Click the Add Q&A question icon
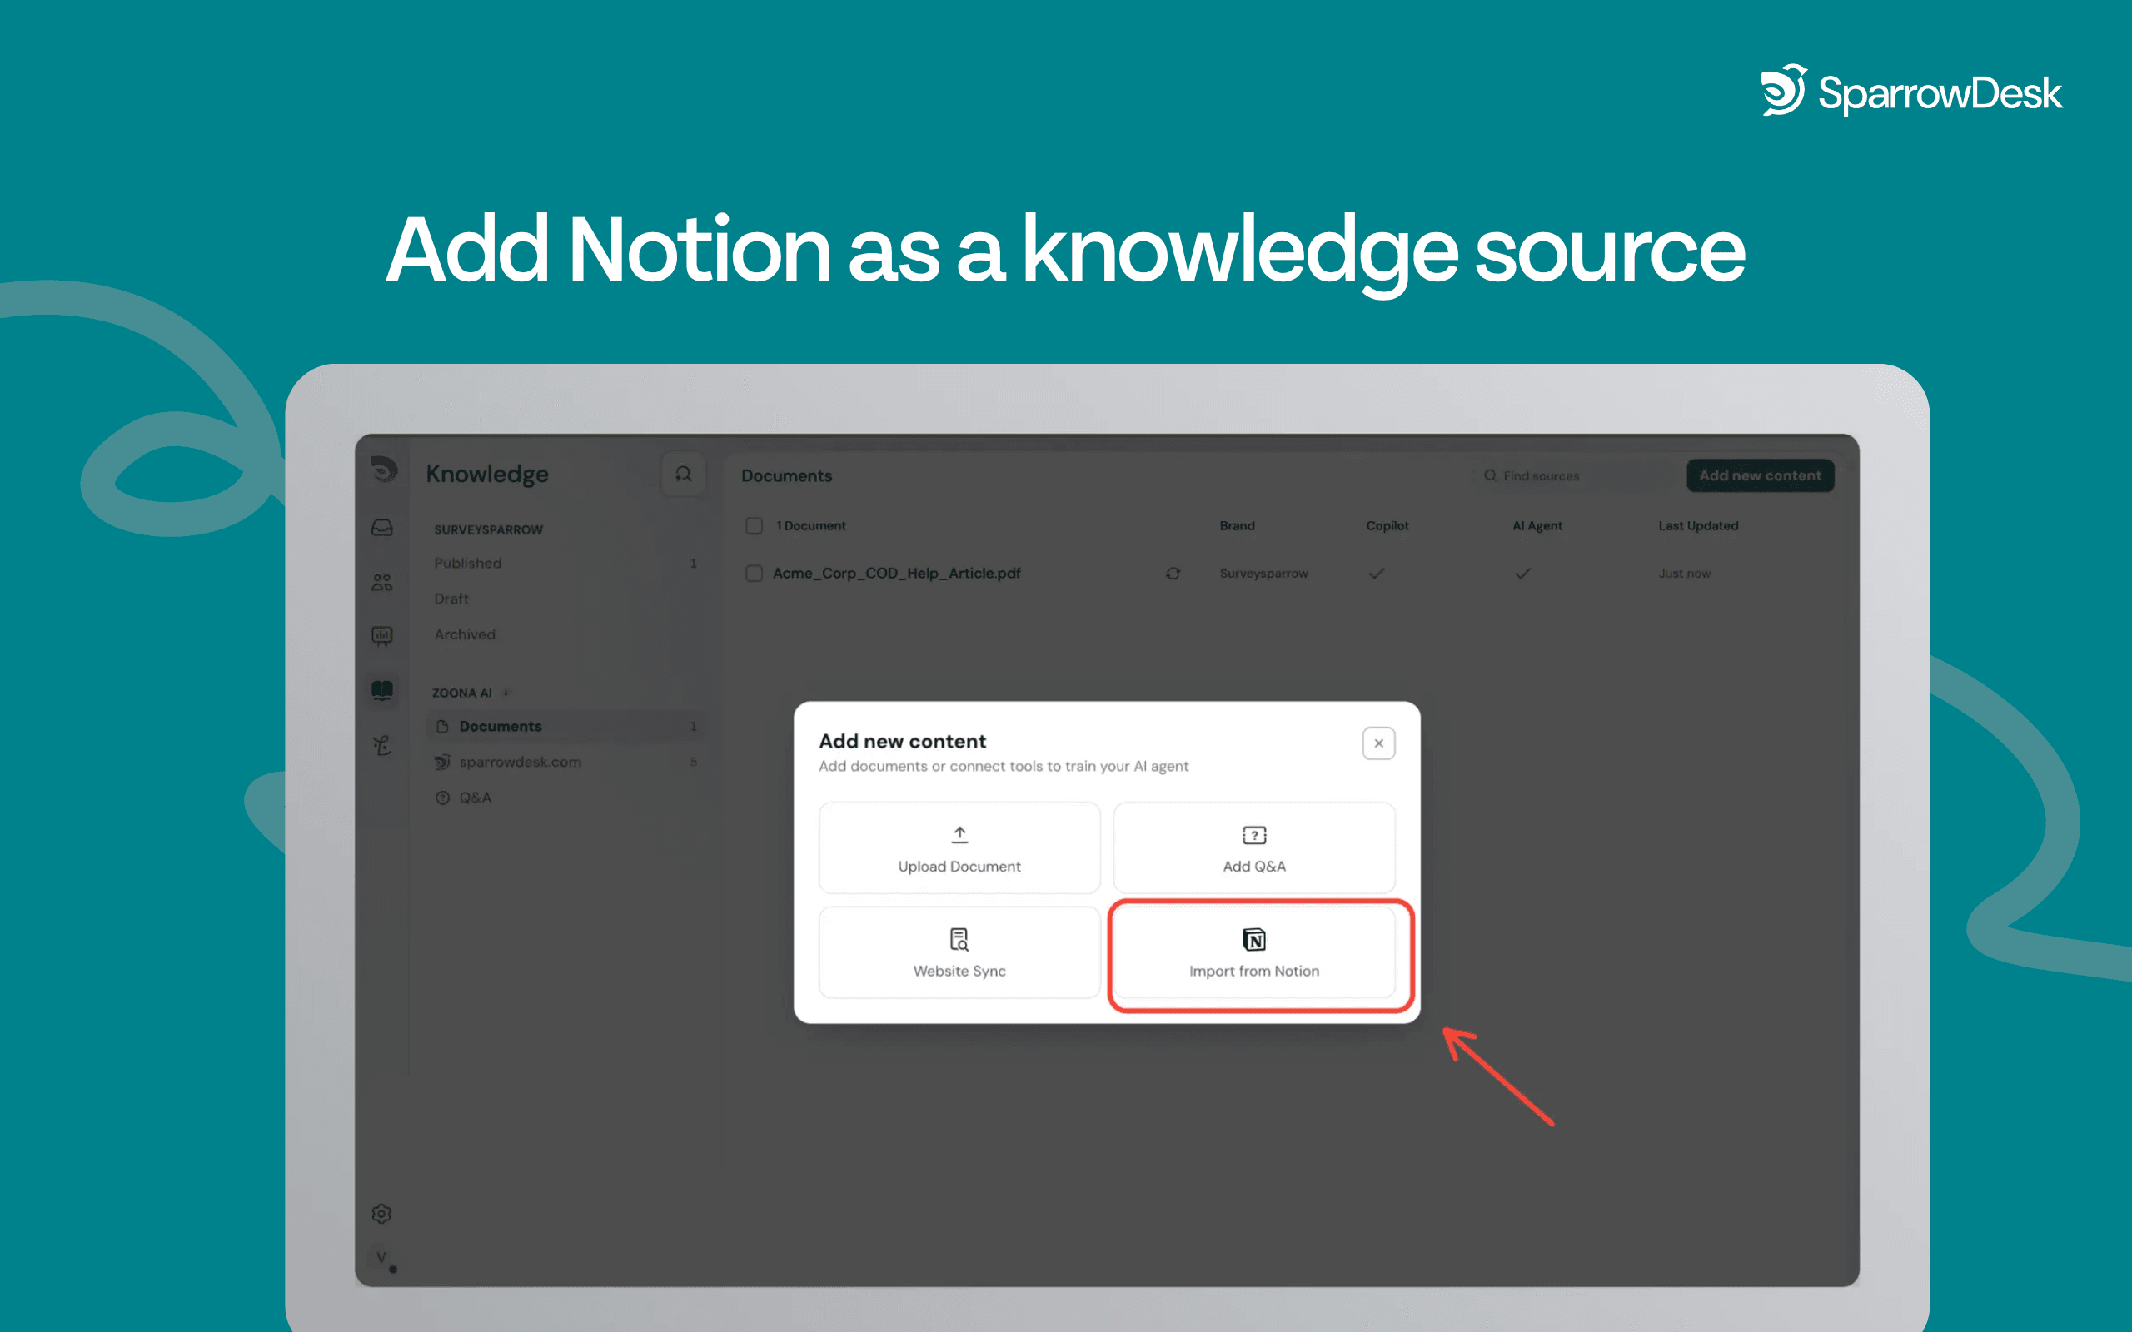Image resolution: width=2132 pixels, height=1332 pixels. pos(1254,834)
